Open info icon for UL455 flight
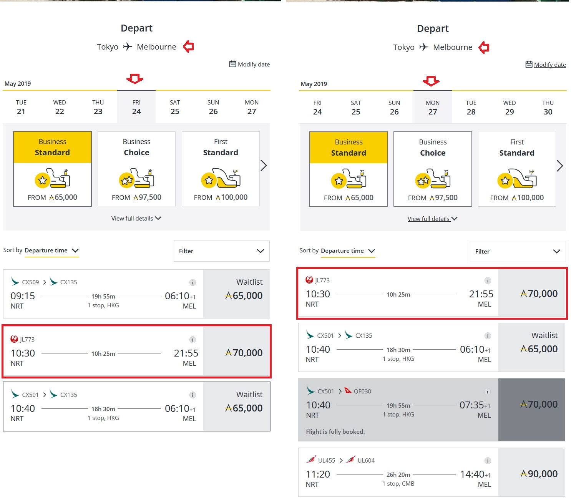This screenshot has height=501, width=571. tap(488, 461)
